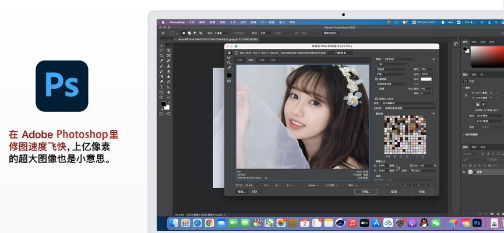
Task: Select the Rectangular Marquee tool
Action: click(168, 45)
